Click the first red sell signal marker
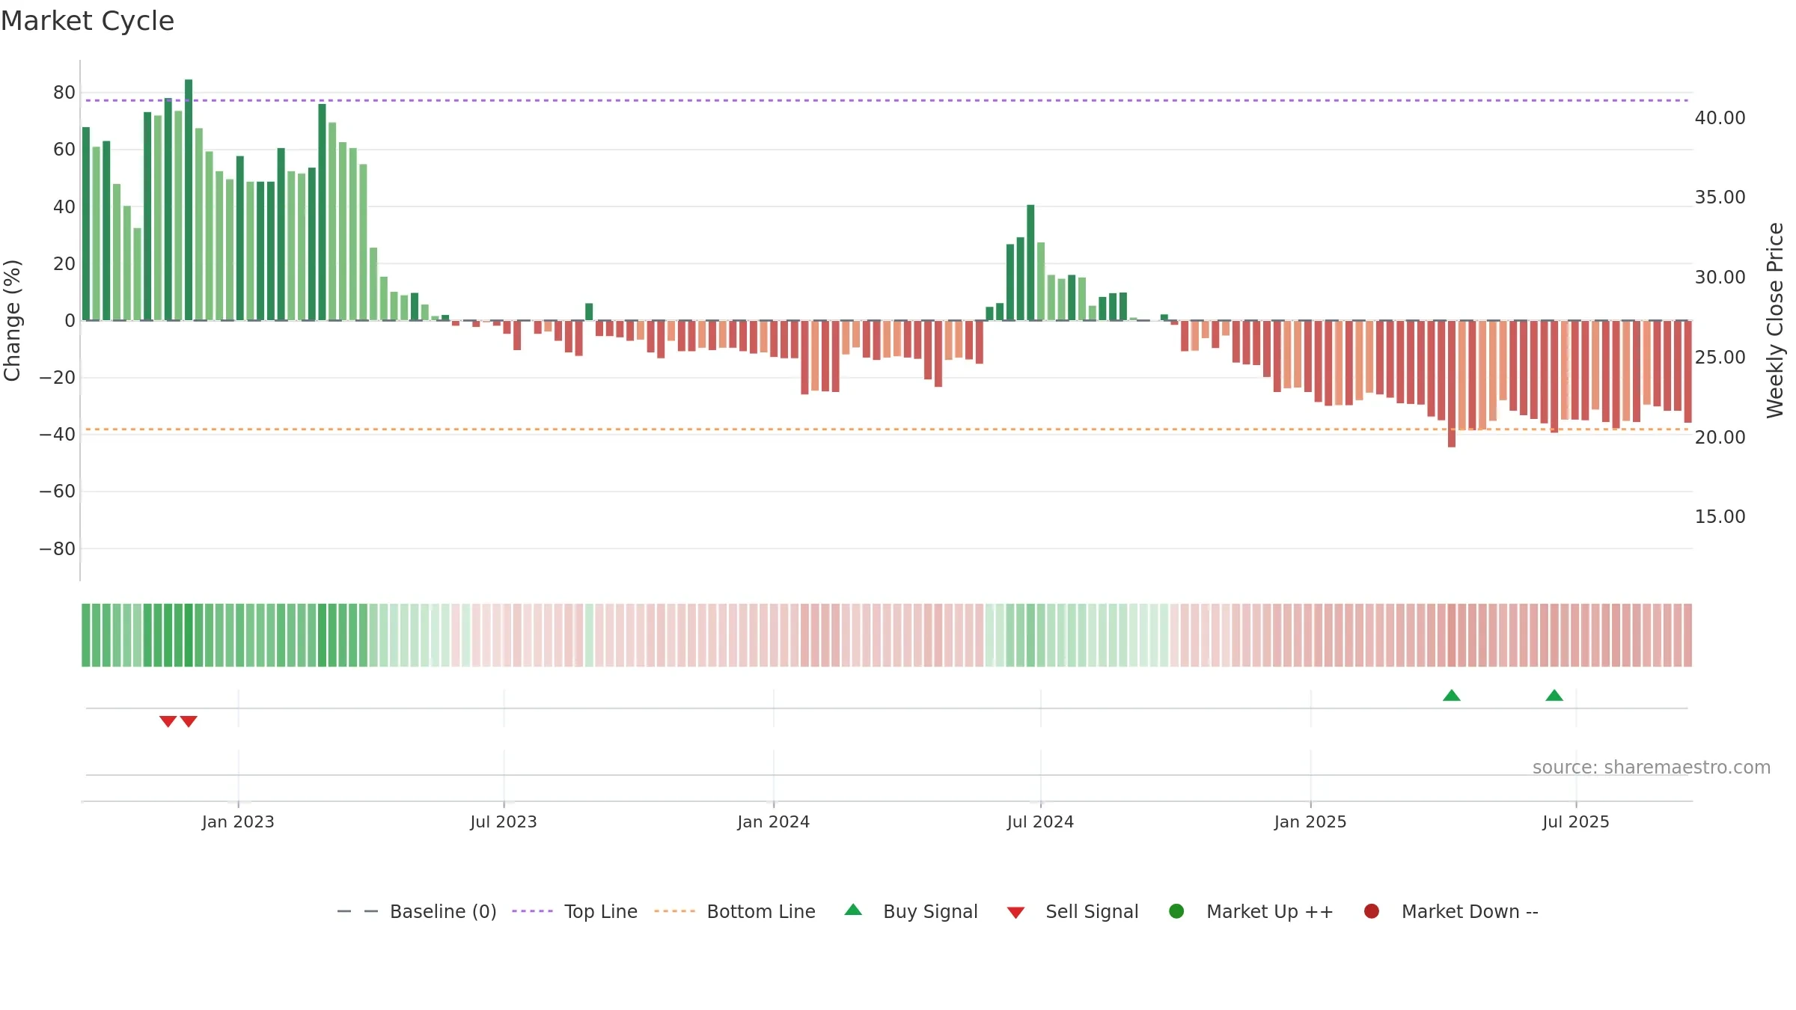Image resolution: width=1796 pixels, height=1010 pixels. (168, 721)
